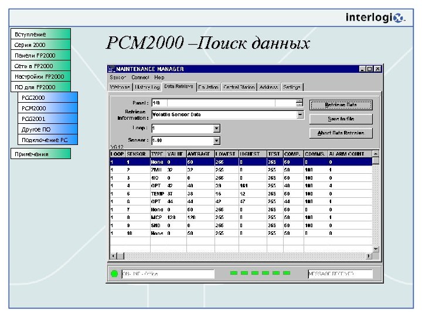
Task: Decrease the Panel number with spinner down
Action: (x=300, y=104)
